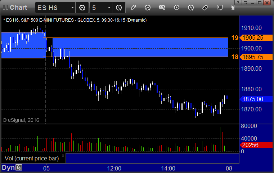
Task: Select the pencil drawing tool
Action: 133,8
